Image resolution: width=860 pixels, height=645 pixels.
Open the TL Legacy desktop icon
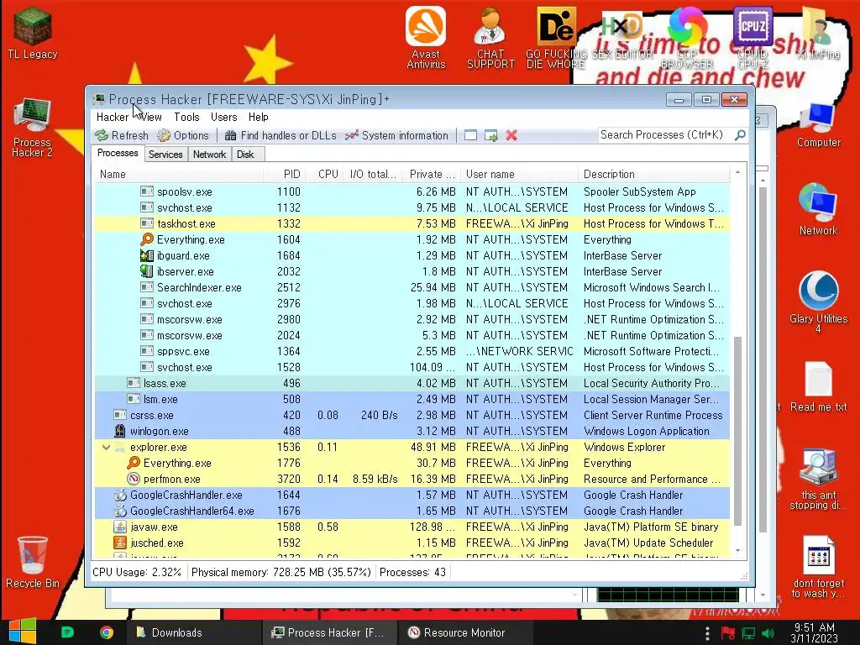(x=33, y=33)
